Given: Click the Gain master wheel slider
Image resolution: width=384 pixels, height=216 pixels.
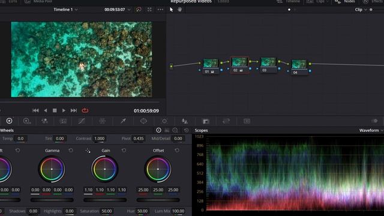Looking at the screenshot, I should click(105, 200).
